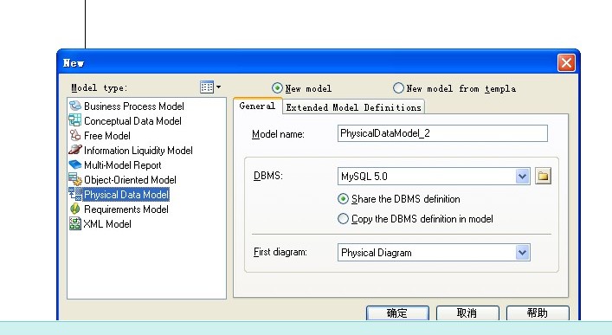Close the New dialog
This screenshot has width=612, height=335.
(x=566, y=62)
